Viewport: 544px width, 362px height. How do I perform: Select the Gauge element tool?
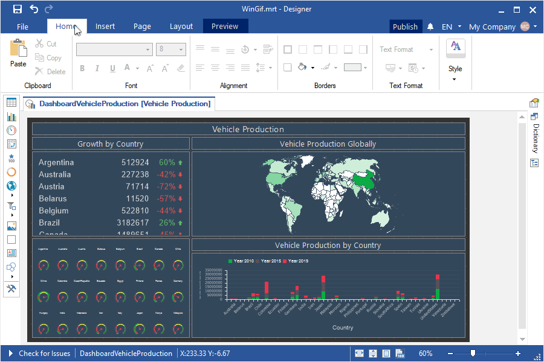tap(11, 130)
